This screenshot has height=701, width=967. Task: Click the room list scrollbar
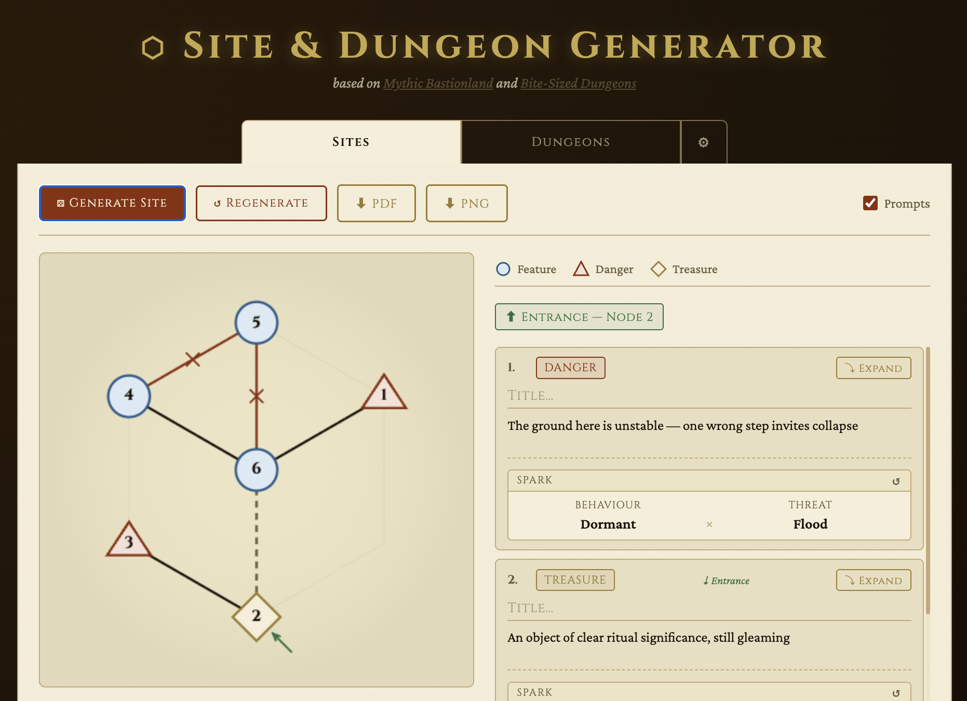point(928,480)
